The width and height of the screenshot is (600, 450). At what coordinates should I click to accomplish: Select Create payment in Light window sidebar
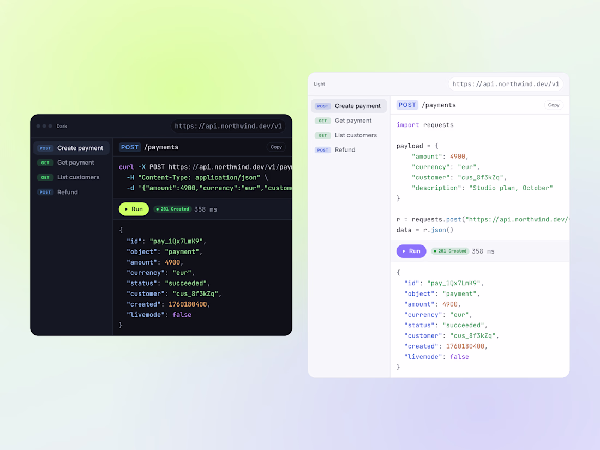click(x=349, y=106)
